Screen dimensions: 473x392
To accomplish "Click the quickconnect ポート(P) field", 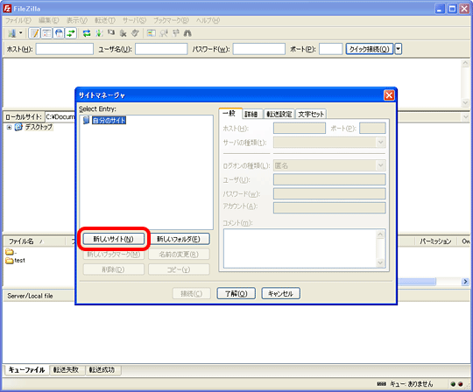I will (330, 49).
